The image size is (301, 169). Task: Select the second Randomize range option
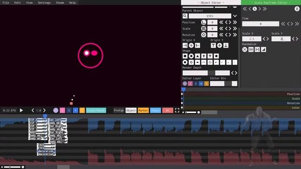[x=251, y=49]
